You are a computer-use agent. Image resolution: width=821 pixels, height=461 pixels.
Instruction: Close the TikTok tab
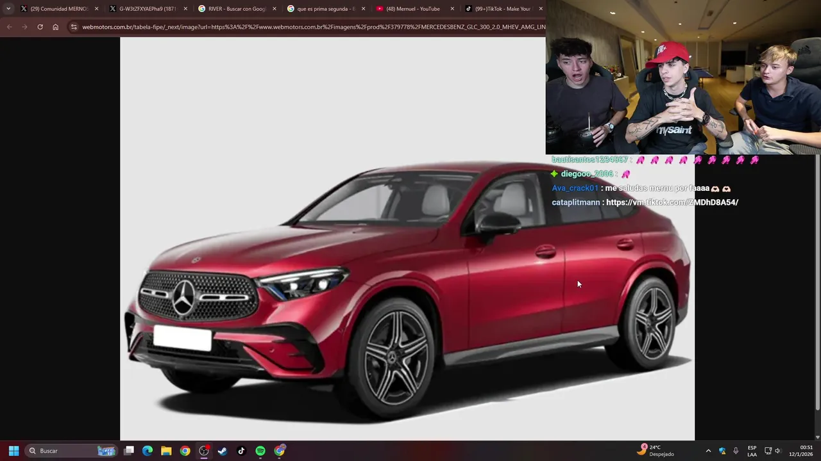coord(541,9)
